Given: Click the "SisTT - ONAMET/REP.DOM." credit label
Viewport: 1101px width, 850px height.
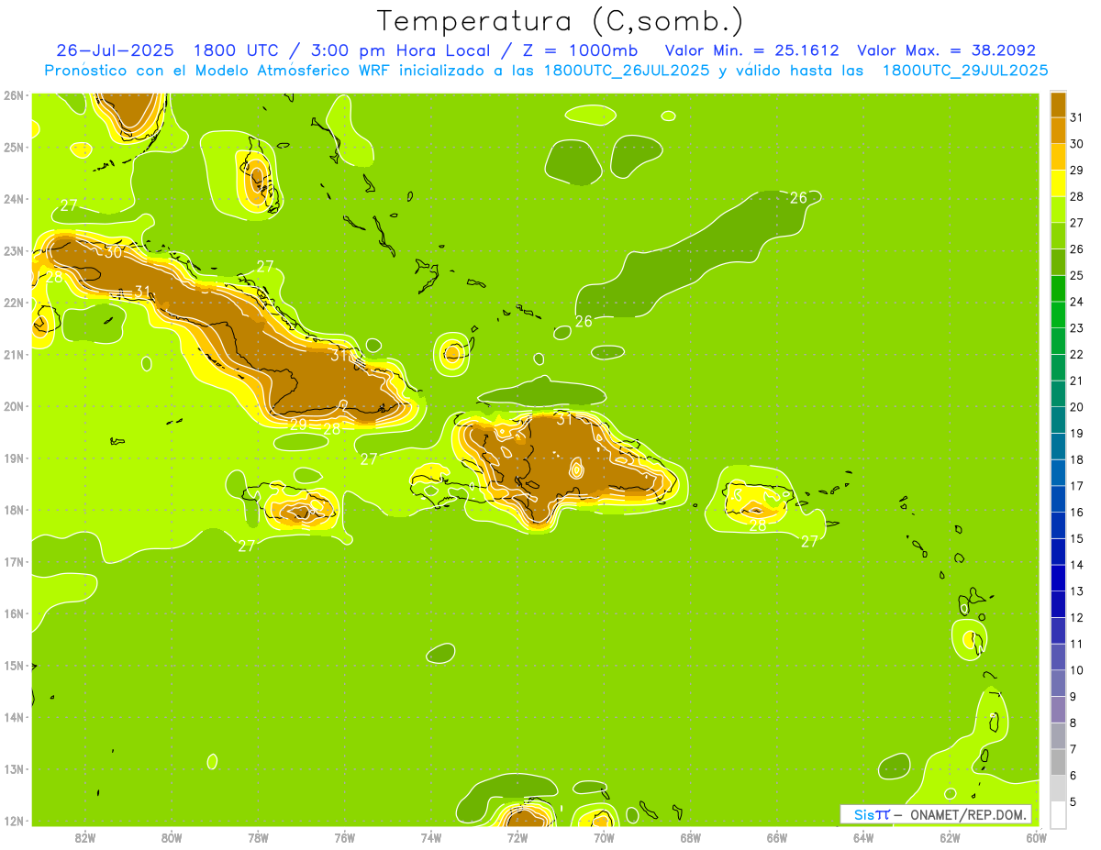Looking at the screenshot, I should tap(936, 814).
